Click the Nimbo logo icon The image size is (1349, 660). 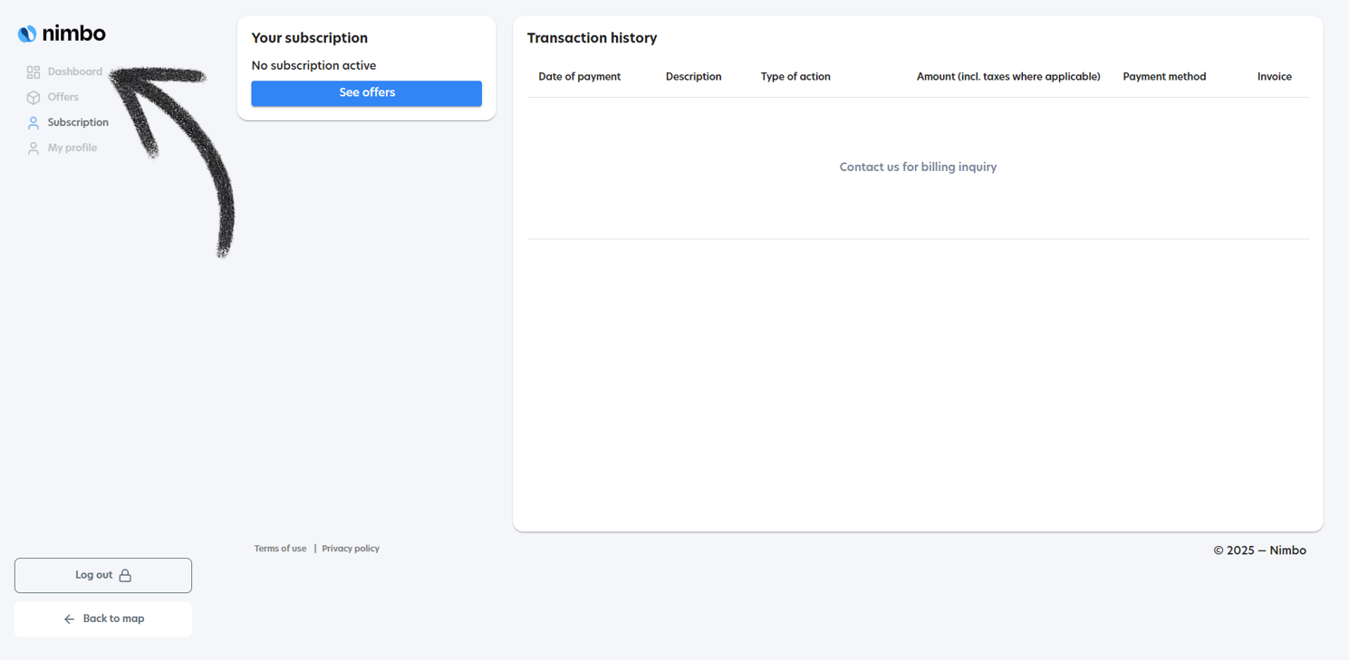[27, 34]
